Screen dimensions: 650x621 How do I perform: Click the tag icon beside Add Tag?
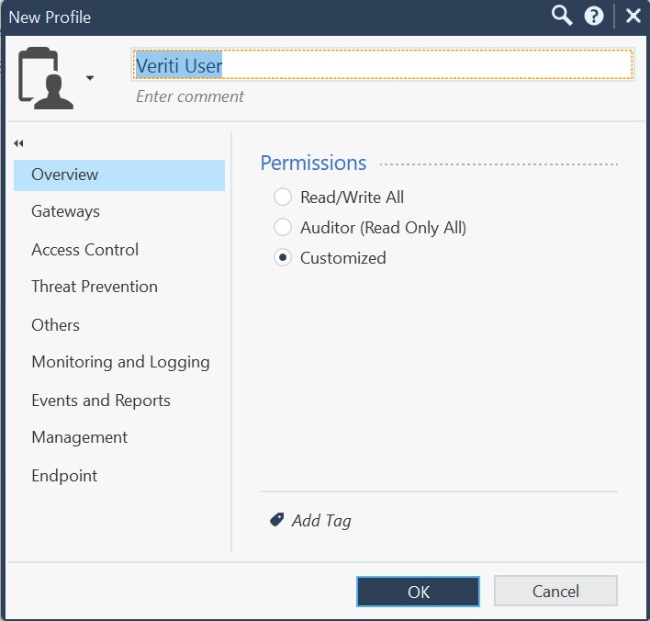pos(276,520)
